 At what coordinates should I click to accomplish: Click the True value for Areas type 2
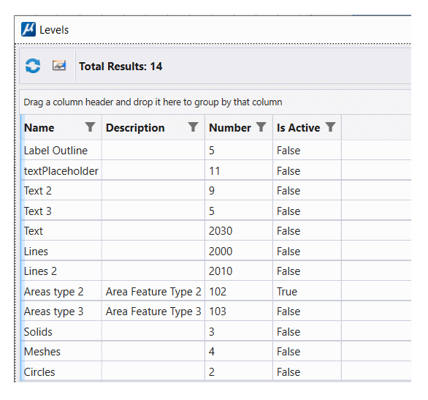(287, 292)
